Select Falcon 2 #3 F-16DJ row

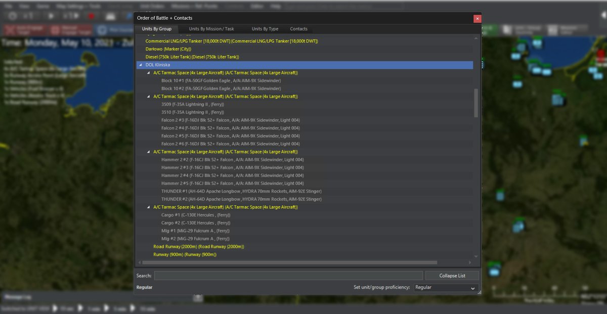305,120
